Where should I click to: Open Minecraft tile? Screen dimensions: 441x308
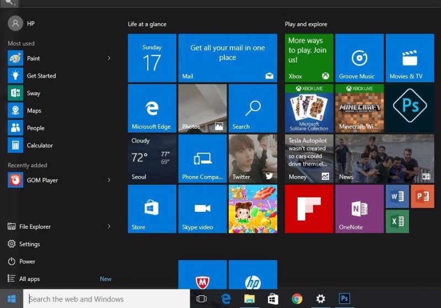[x=359, y=108]
